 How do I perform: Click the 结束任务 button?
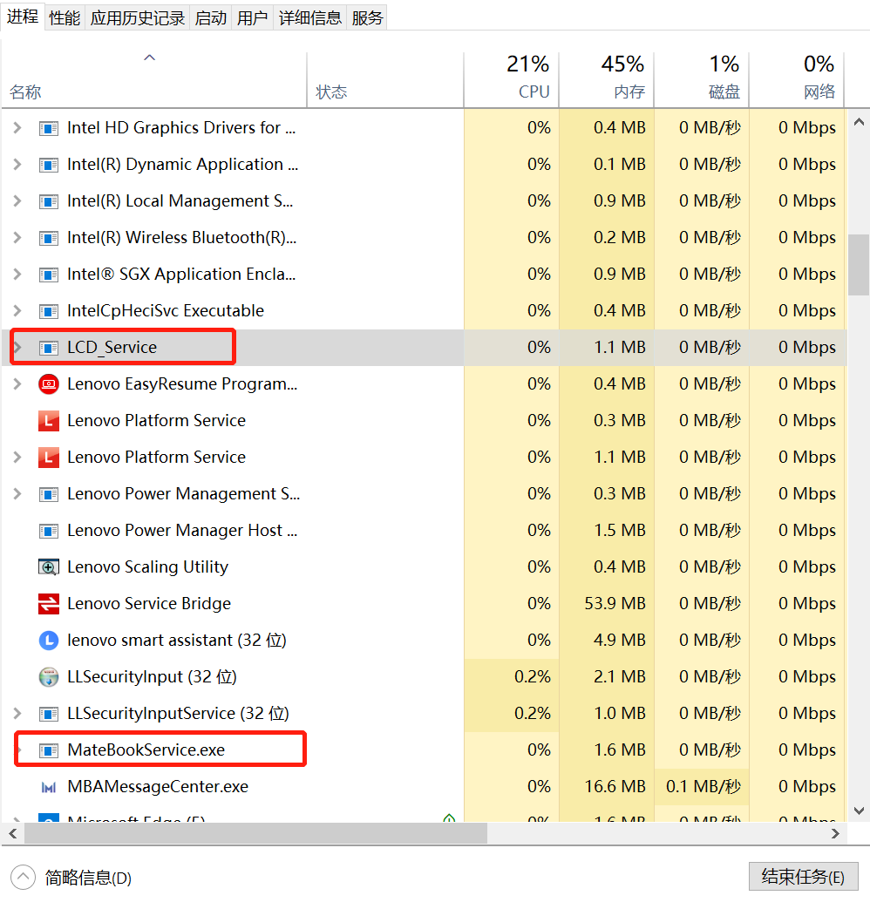[x=803, y=877]
